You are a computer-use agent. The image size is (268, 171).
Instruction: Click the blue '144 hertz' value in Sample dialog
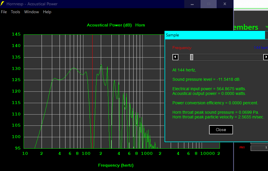(261, 48)
